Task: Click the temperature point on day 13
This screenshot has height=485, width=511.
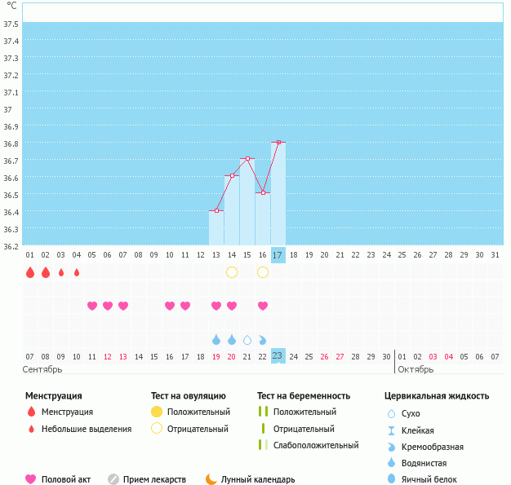Action: pyautogui.click(x=216, y=211)
